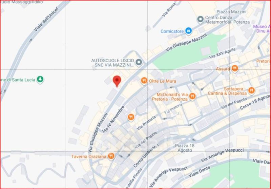Image resolution: width=271 pixels, height=189 pixels.
Task: Click the Via IV Novembre street label
Action: tap(113, 119)
